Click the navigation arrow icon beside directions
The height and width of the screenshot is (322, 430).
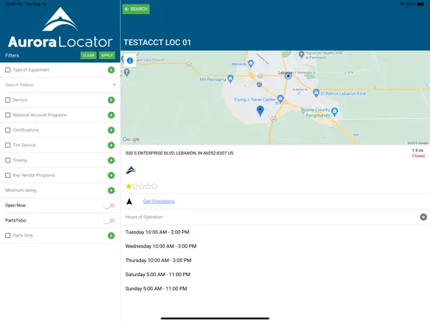129,201
